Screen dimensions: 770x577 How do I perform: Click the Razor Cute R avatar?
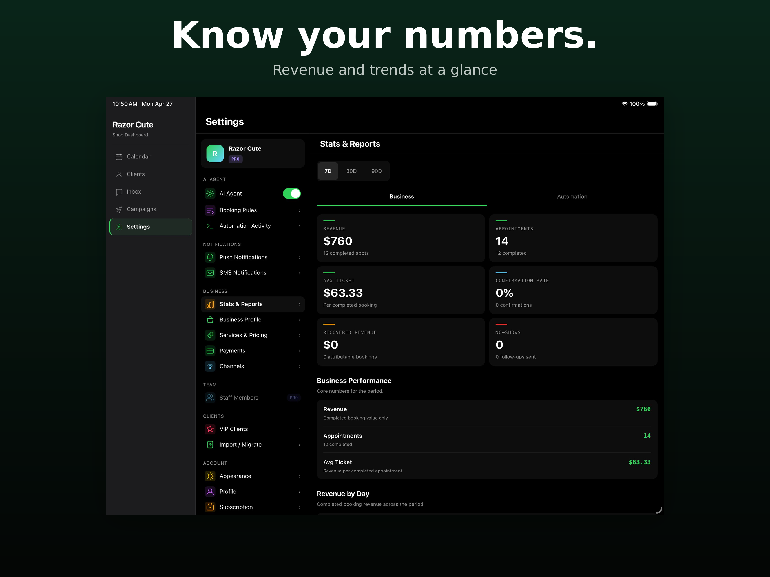(215, 154)
